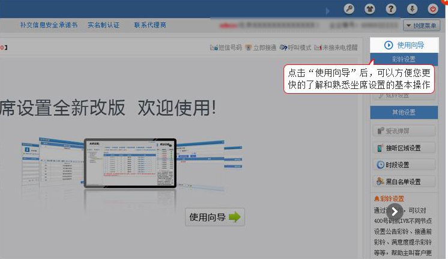Select 立即接通 toolbar option
The height and width of the screenshot is (259, 448).
pos(261,47)
